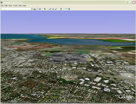Open the Tools menu
Viewport: 136px width, 104px height.
(x=15, y=6)
